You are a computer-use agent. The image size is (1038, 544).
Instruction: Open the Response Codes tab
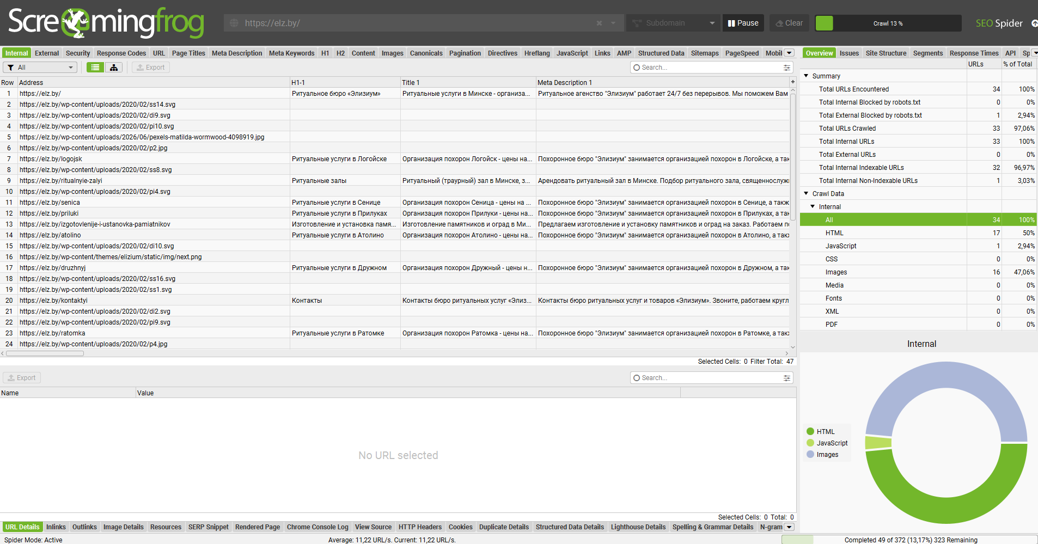pos(121,53)
